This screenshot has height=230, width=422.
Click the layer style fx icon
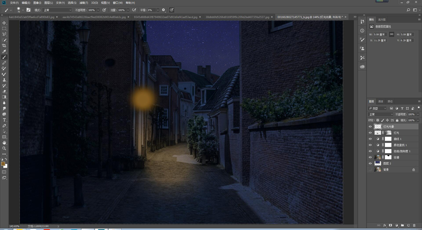(x=384, y=225)
